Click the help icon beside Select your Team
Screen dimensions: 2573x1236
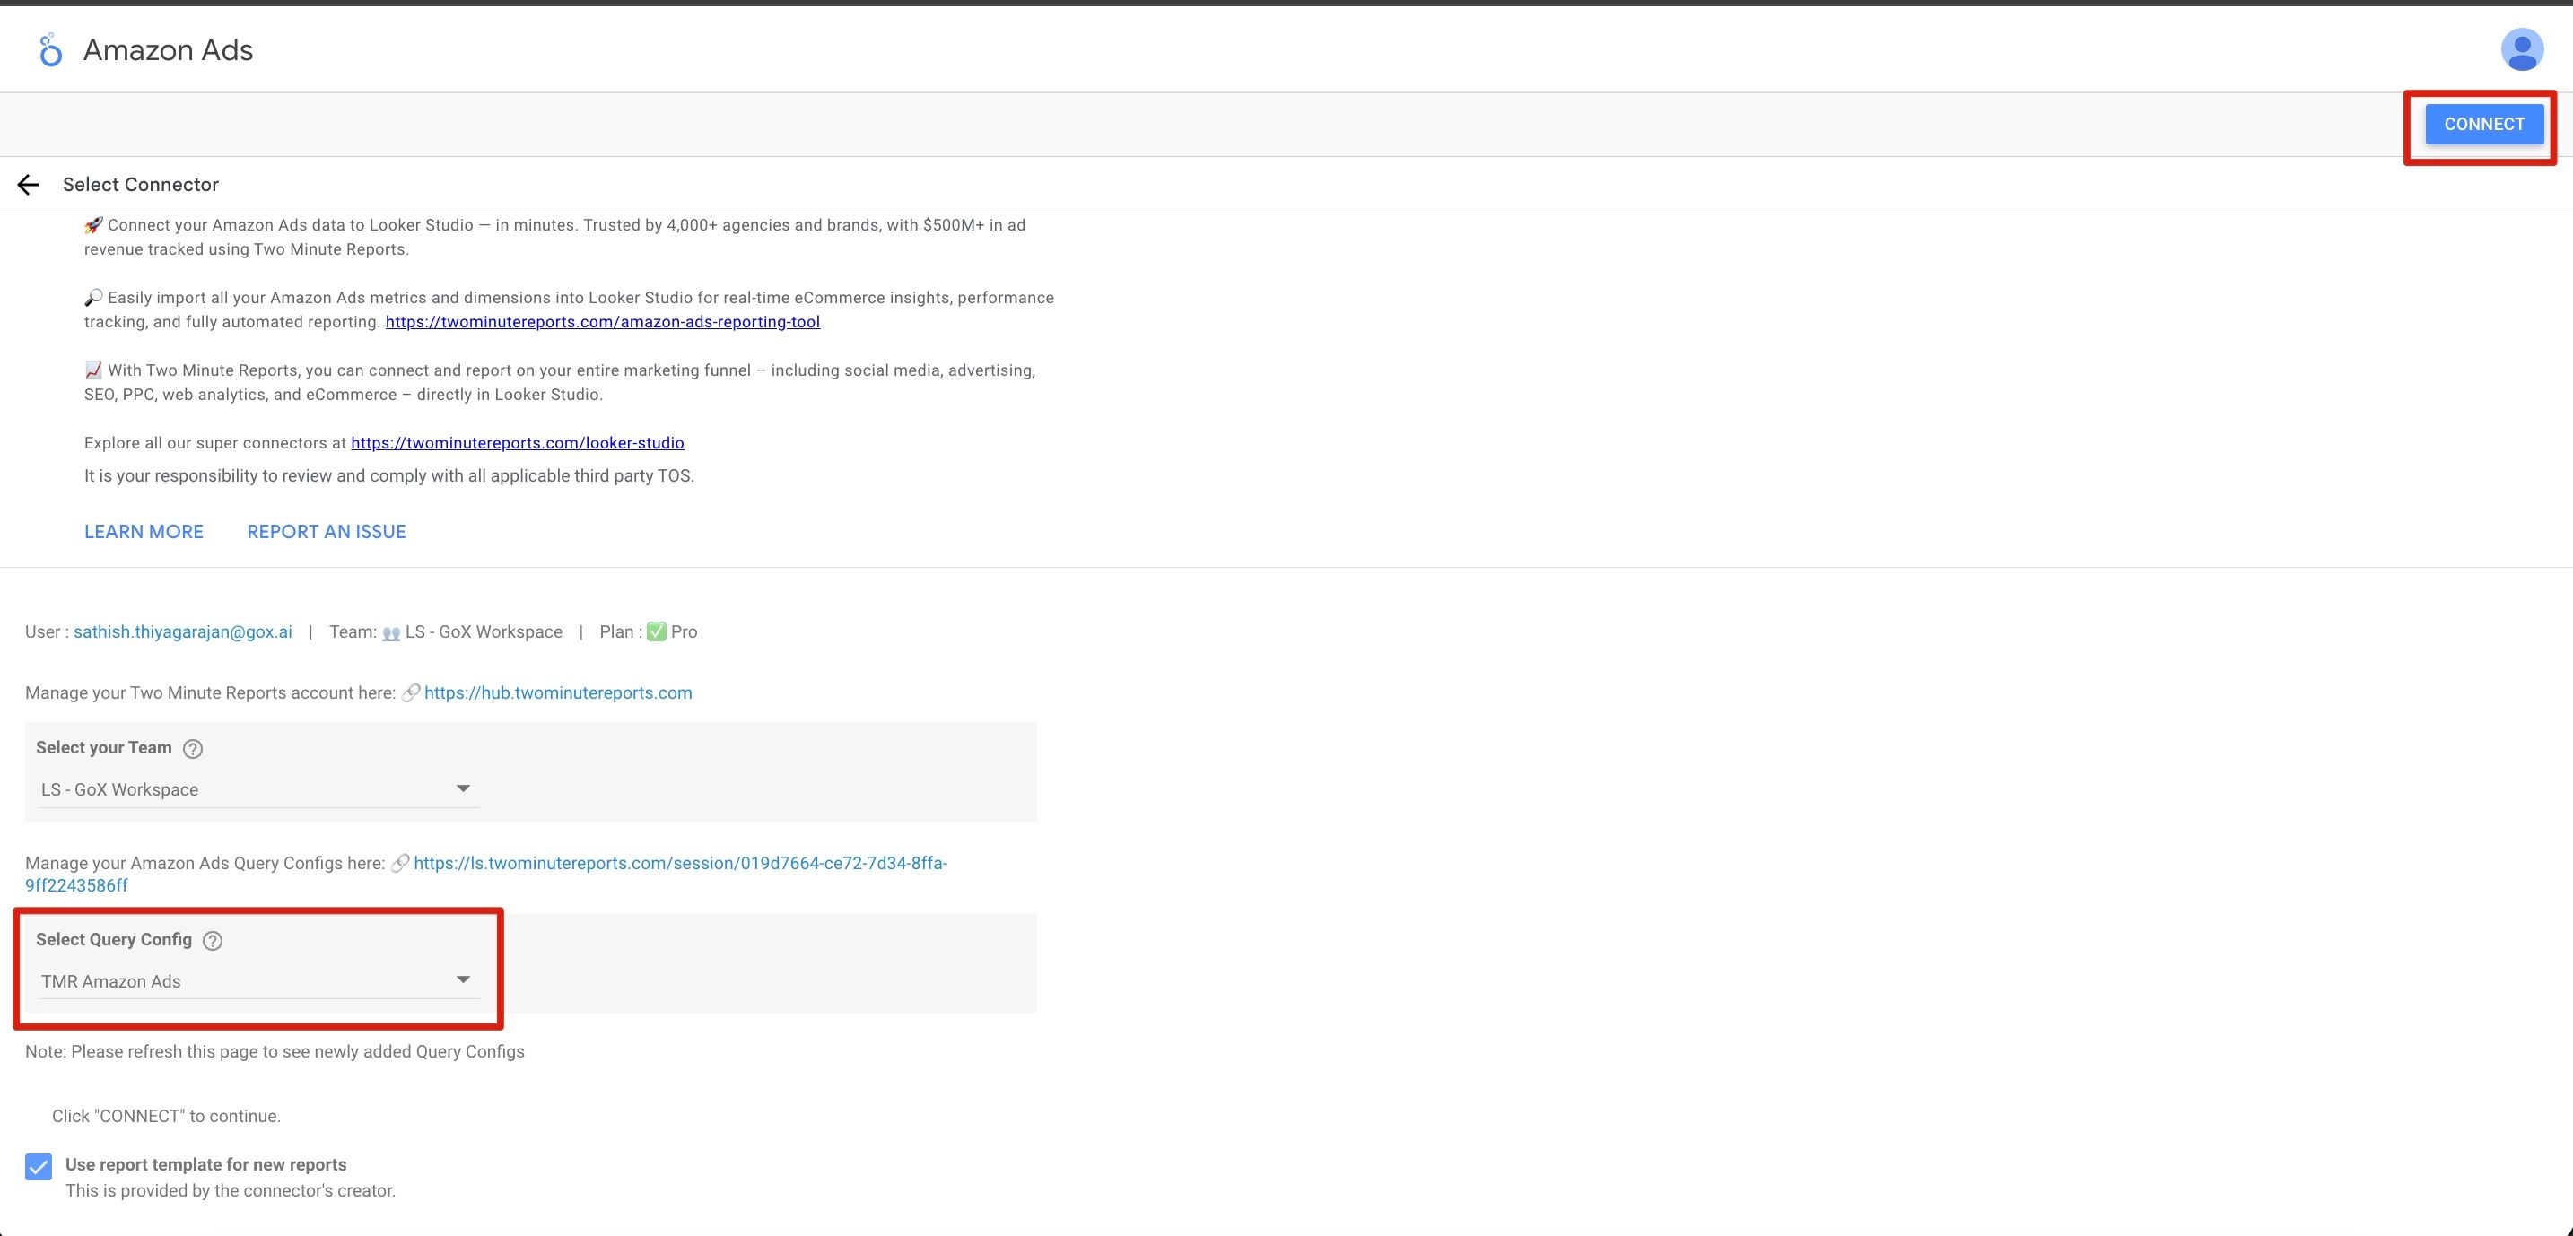pyautogui.click(x=193, y=747)
